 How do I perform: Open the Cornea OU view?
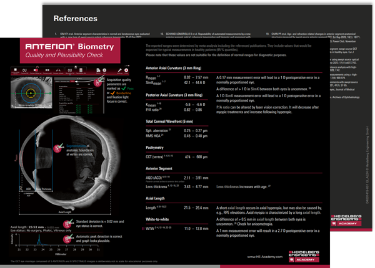(24, 71)
